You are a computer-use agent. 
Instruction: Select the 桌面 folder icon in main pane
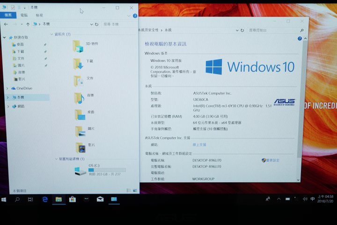coord(80,115)
